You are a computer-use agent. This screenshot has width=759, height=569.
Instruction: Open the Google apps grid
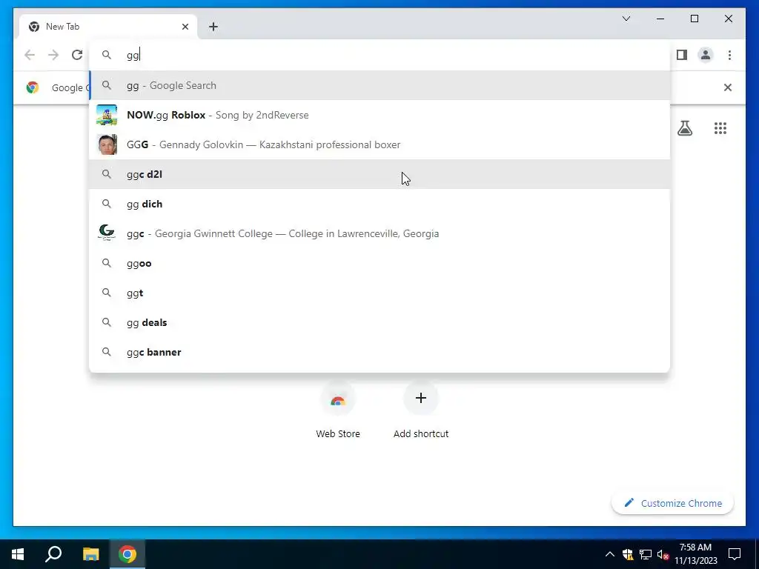(720, 128)
